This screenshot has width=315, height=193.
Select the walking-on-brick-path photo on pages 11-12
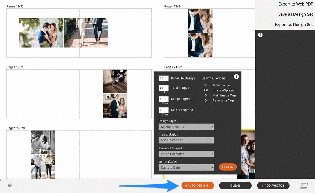[86, 33]
